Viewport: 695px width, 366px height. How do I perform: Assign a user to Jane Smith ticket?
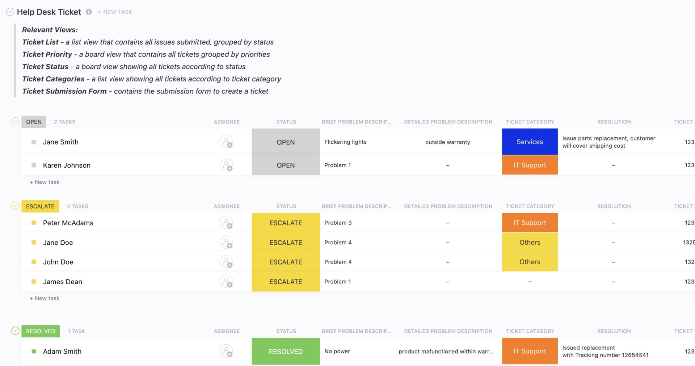click(x=227, y=142)
